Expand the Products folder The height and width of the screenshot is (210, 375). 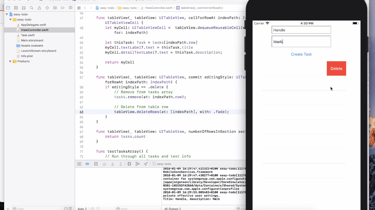tap(10, 61)
